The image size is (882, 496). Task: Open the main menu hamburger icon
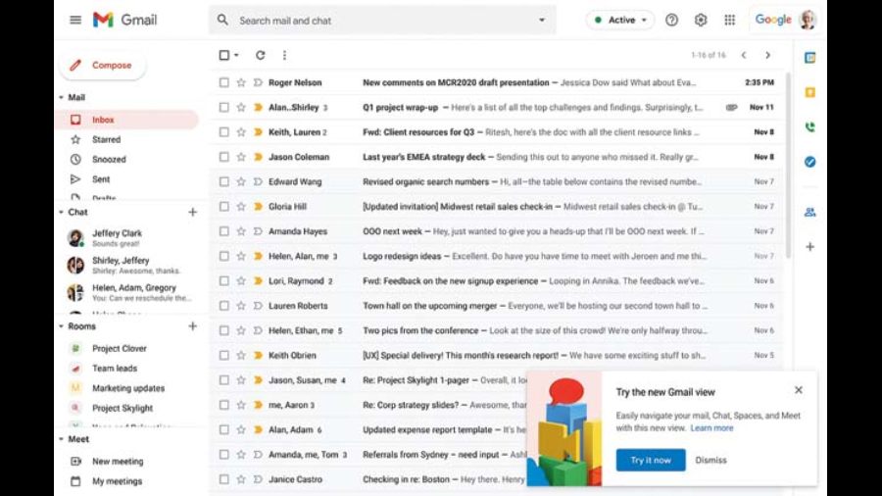[x=75, y=21]
